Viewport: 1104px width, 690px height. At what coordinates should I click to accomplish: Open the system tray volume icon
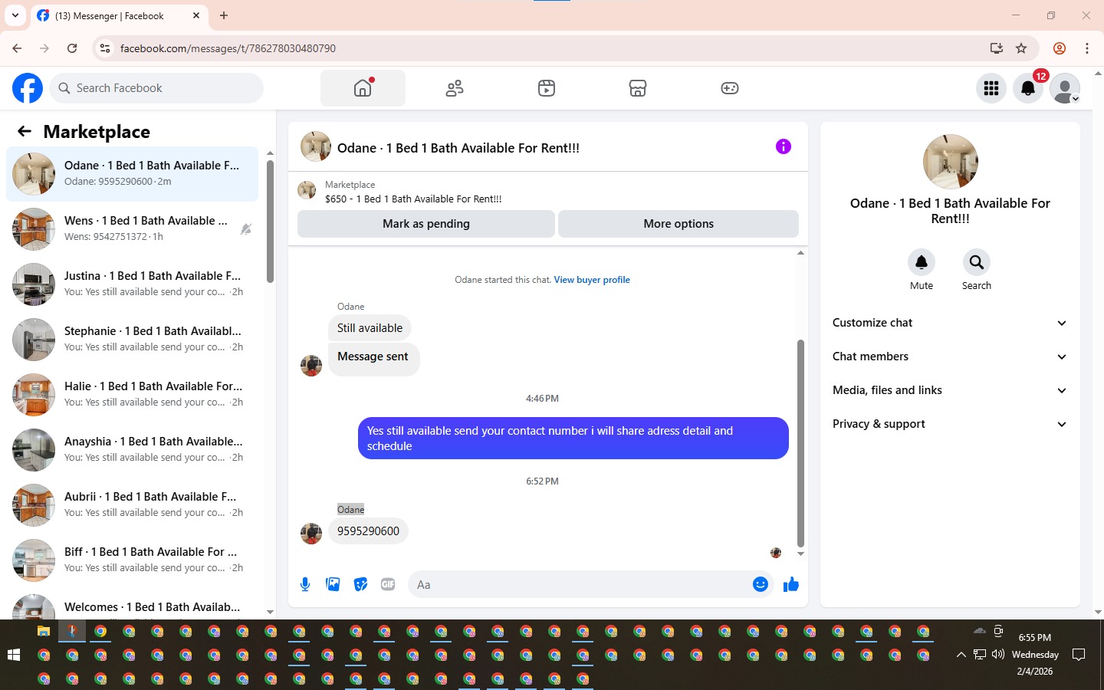pyautogui.click(x=998, y=655)
